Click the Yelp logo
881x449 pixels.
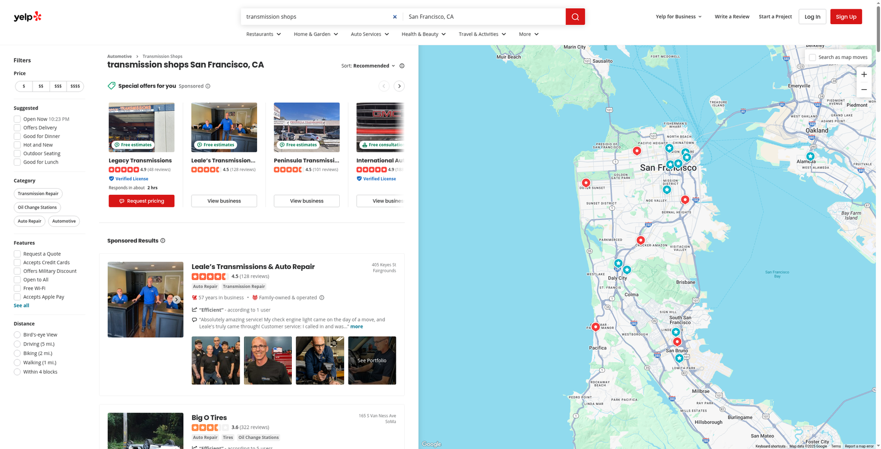click(x=28, y=17)
